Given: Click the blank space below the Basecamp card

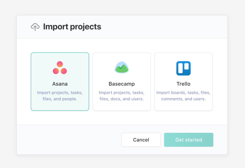Looking at the screenshot, I should (122, 118).
